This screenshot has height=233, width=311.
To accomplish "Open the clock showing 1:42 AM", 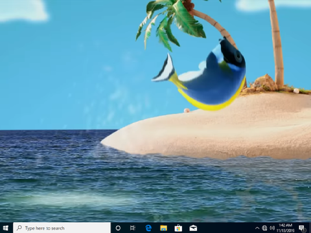I will [x=286, y=228].
